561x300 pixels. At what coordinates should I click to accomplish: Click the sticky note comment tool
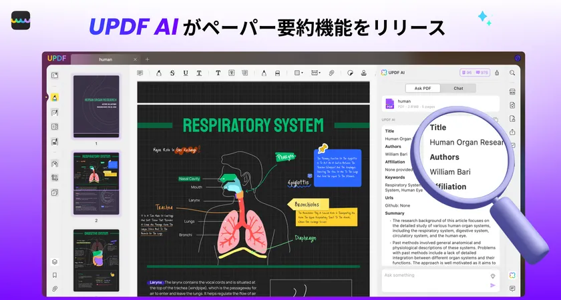tap(140, 73)
